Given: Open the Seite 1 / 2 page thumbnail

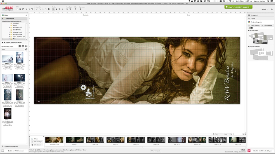Looking at the screenshot, I should point(75,140).
